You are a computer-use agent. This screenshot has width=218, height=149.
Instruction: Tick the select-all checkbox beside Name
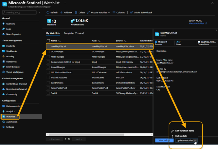point(48,41)
